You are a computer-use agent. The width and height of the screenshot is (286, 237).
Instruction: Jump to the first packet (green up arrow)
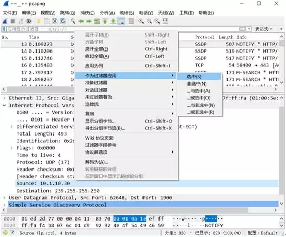(x=105, y=21)
